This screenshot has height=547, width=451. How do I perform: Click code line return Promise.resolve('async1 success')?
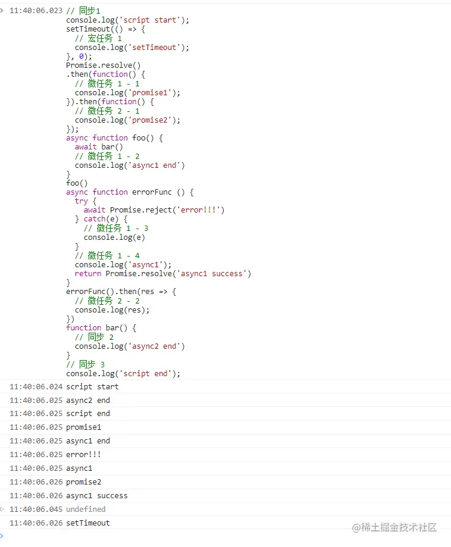click(163, 274)
